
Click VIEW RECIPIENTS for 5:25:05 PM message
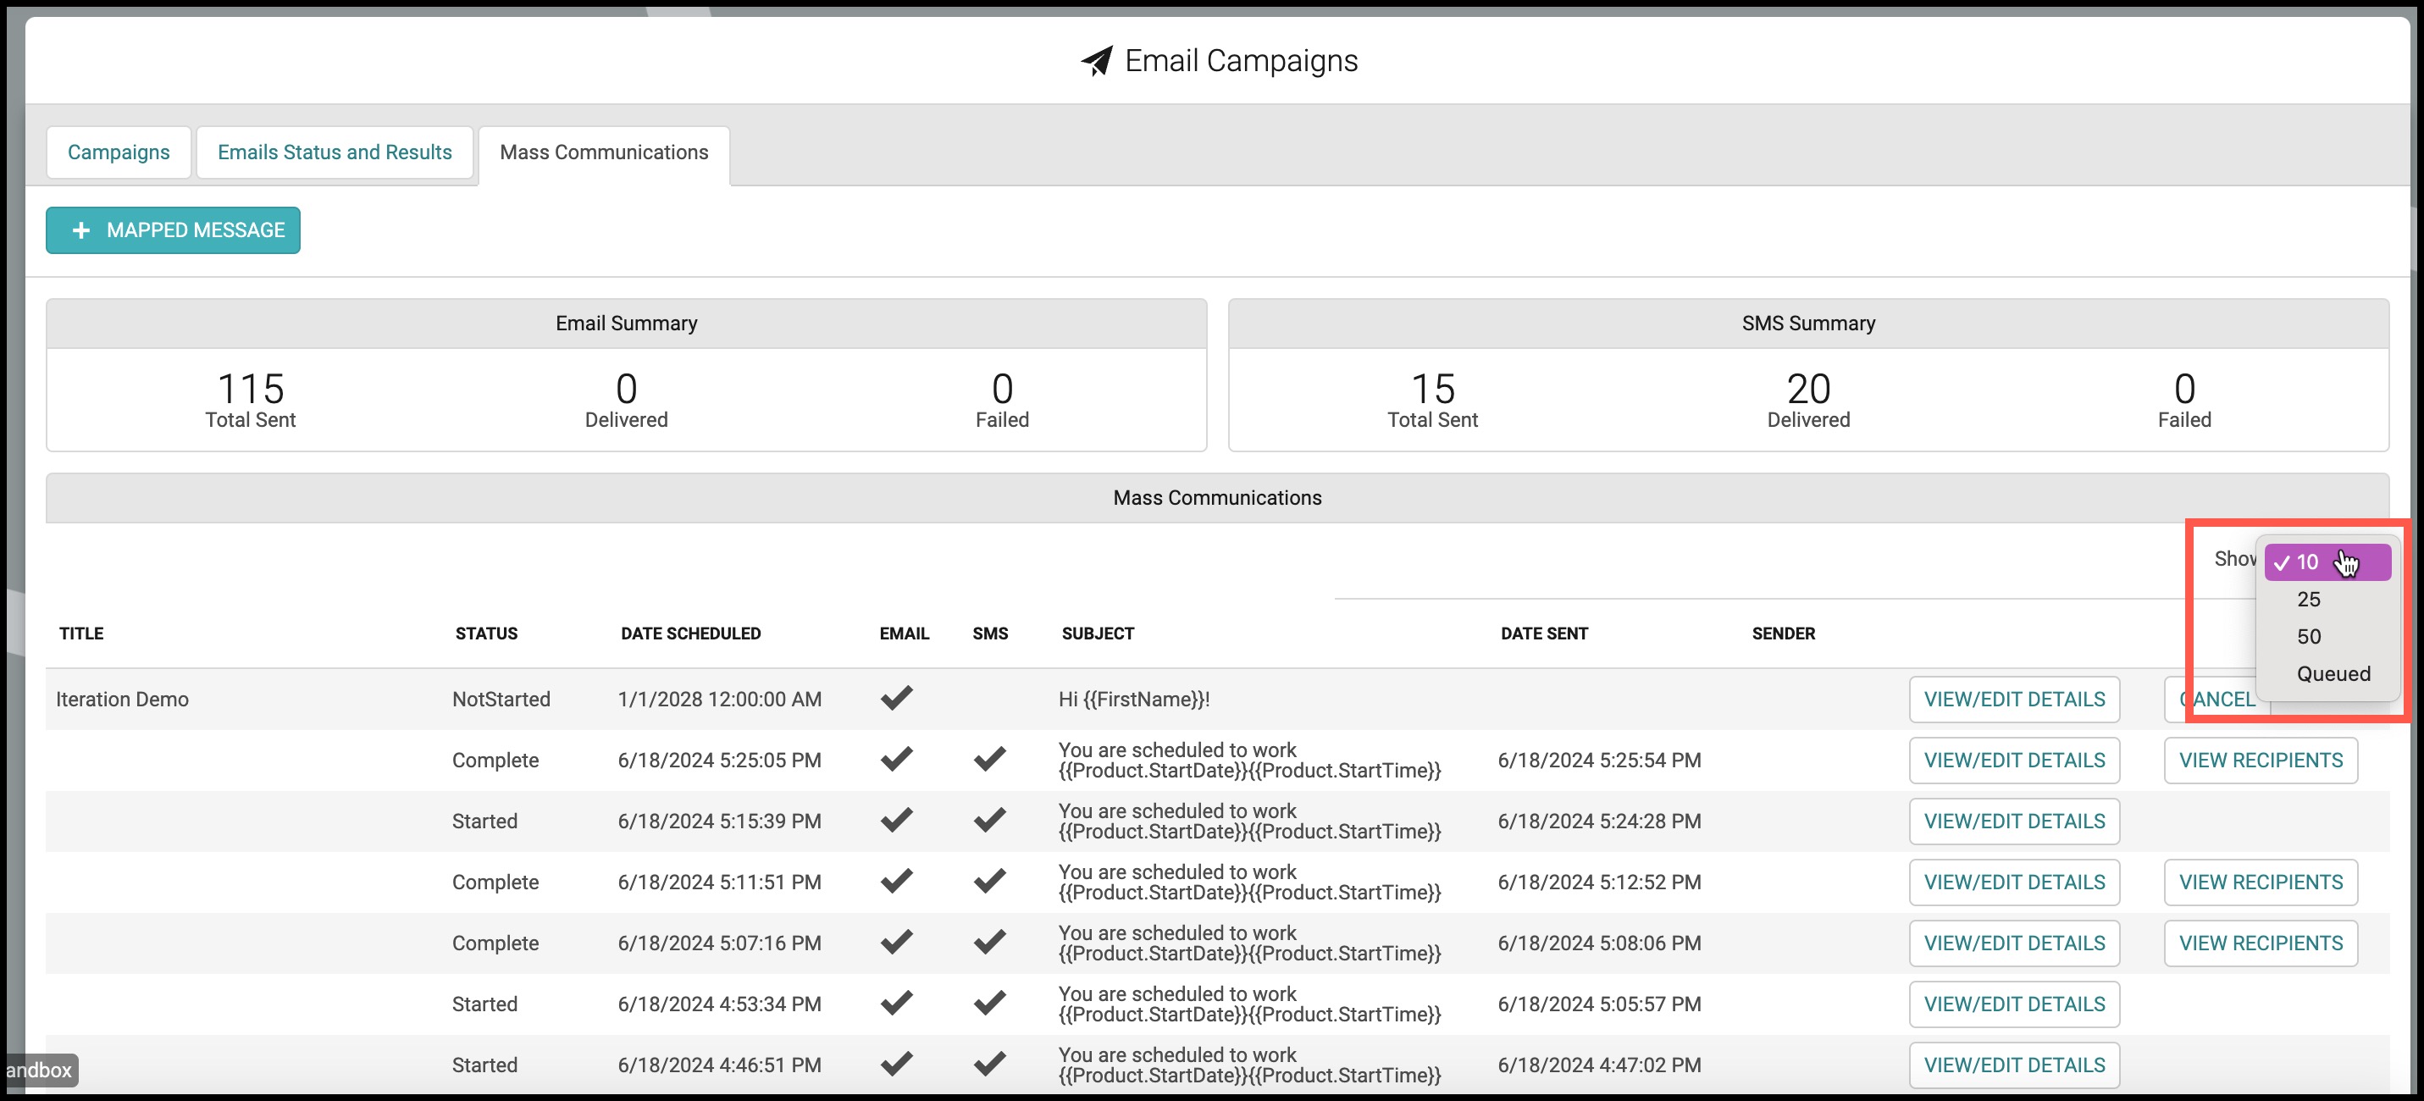click(x=2261, y=761)
